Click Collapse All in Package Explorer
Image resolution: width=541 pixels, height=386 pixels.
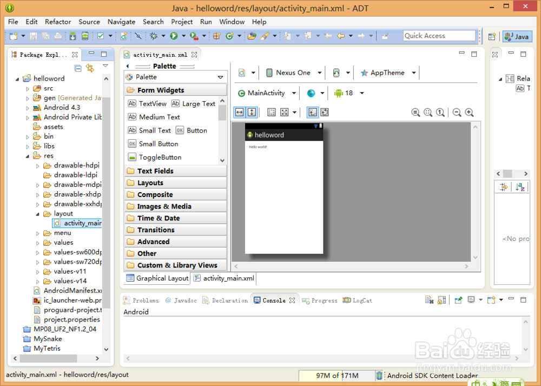[78, 68]
